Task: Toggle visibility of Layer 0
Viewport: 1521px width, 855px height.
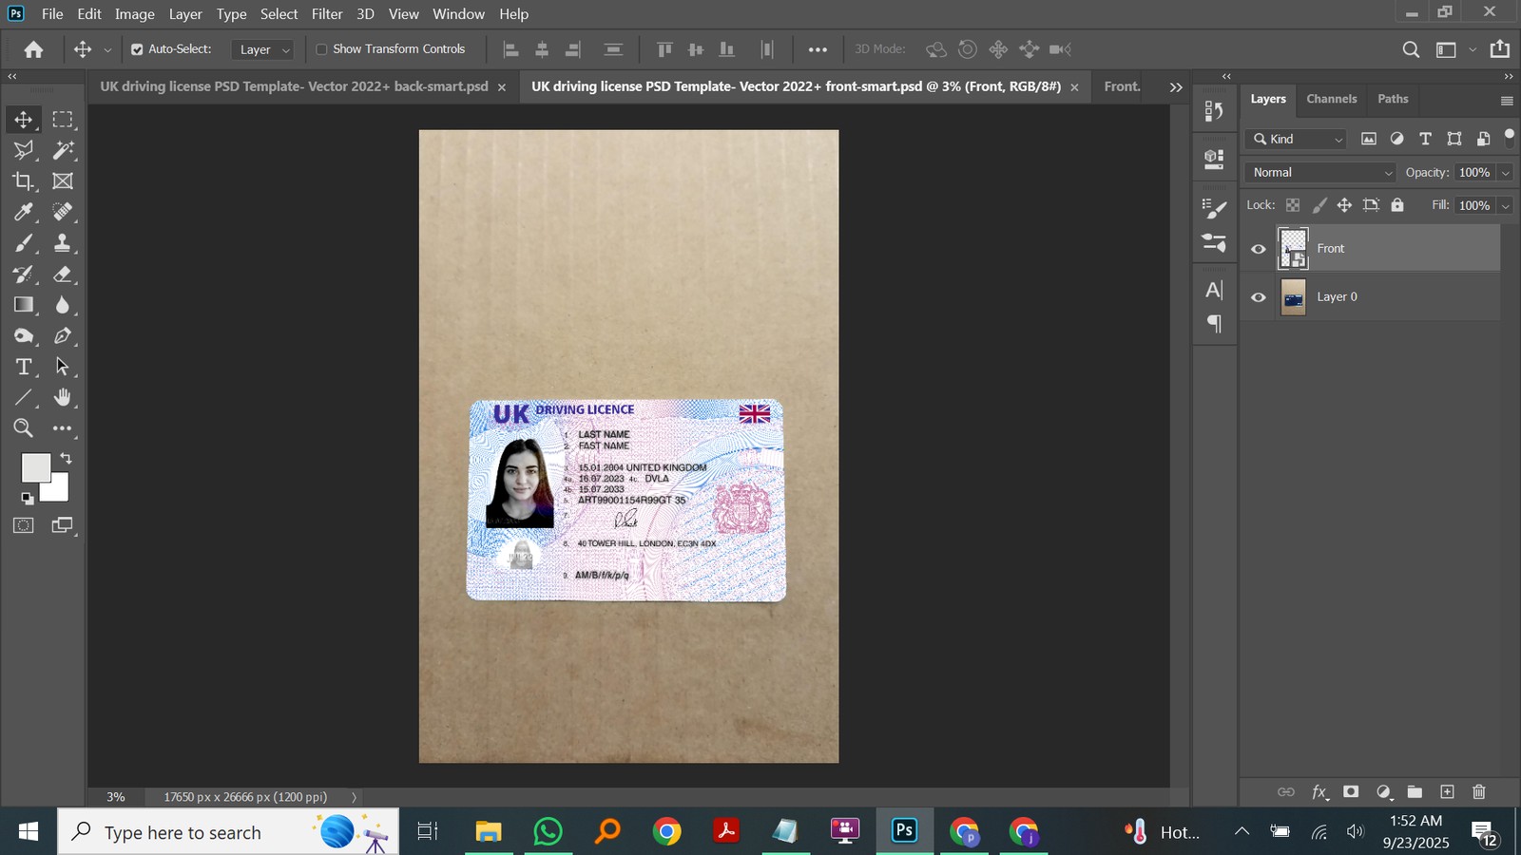Action: 1259,297
